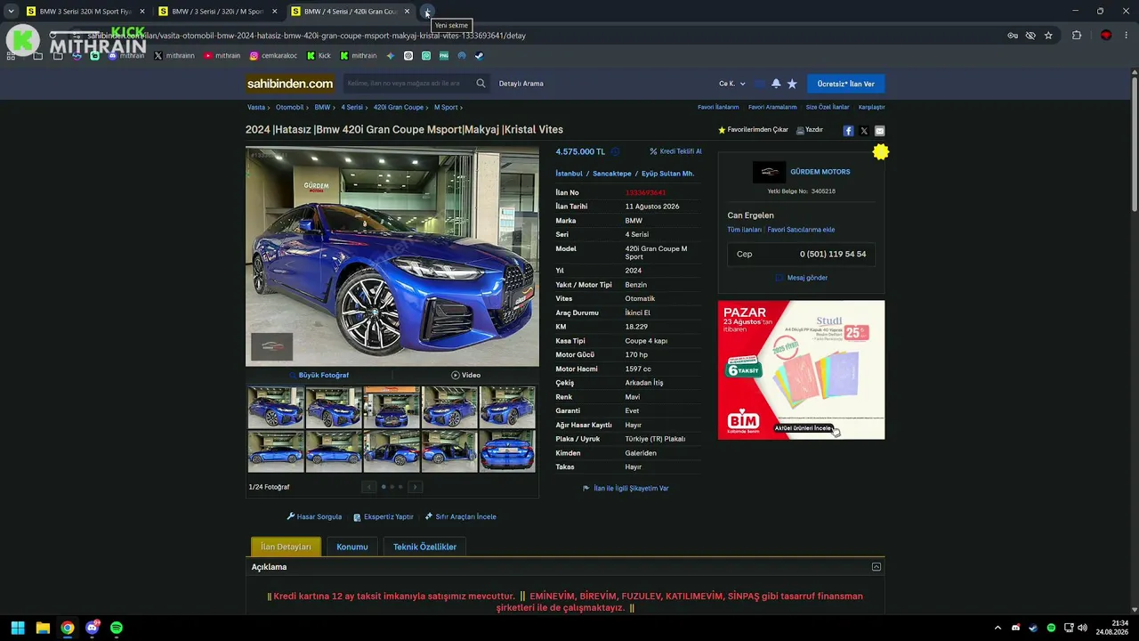Collapse the Açıklama section
The image size is (1139, 641).
(x=876, y=567)
